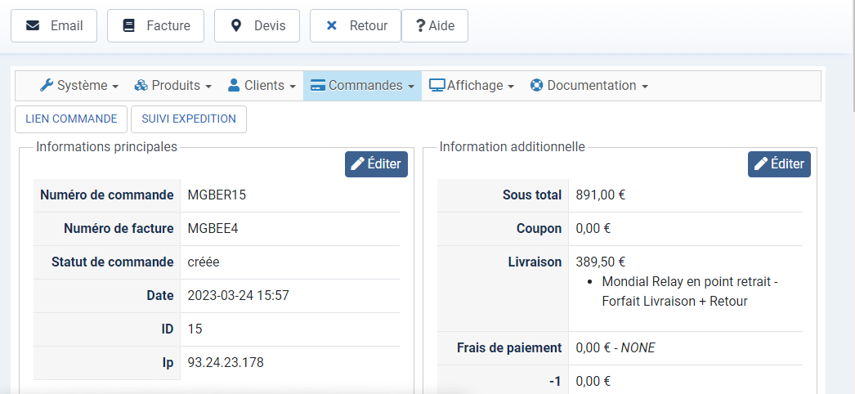Click the cubes icon for Produits
Image resolution: width=855 pixels, height=394 pixels.
pos(141,85)
